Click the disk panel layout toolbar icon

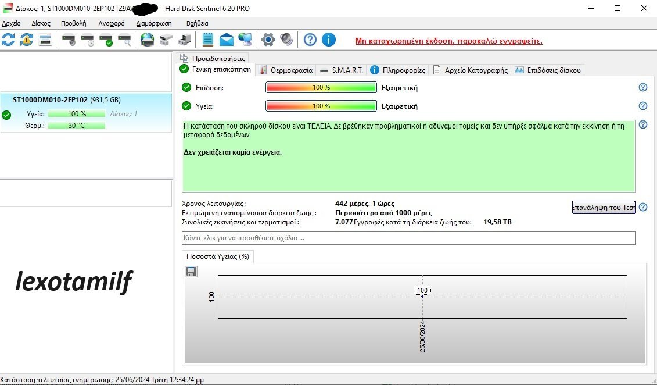(45, 40)
